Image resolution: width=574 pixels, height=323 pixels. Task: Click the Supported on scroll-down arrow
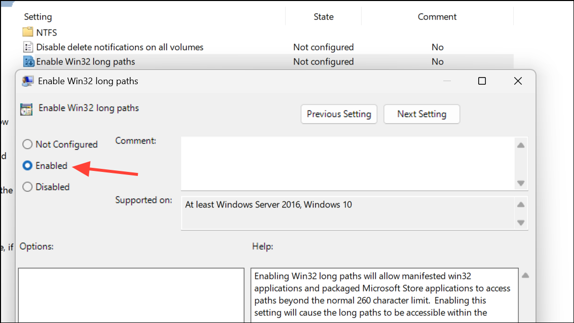coord(521,222)
